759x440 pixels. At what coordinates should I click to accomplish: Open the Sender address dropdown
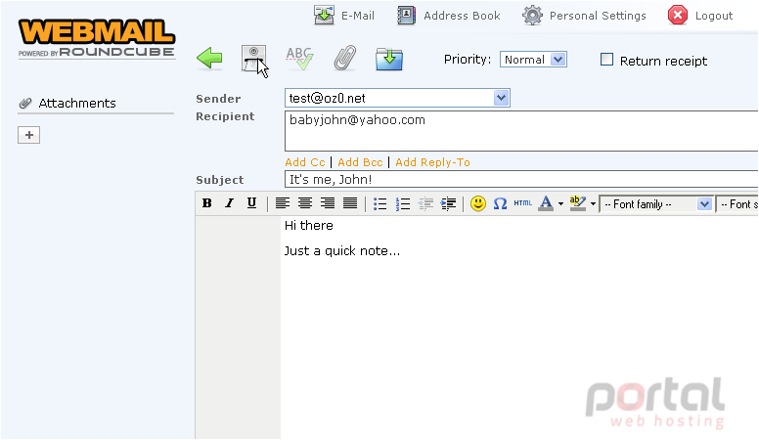tap(397, 98)
